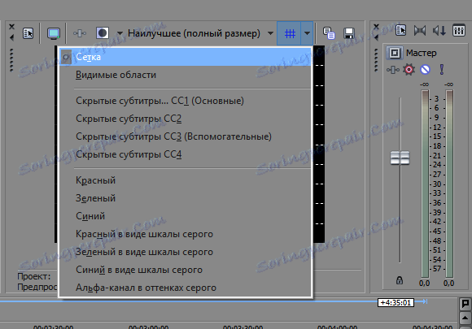Click the master volume fader handle
Image resolution: width=472 pixels, height=329 pixels.
pos(400,158)
